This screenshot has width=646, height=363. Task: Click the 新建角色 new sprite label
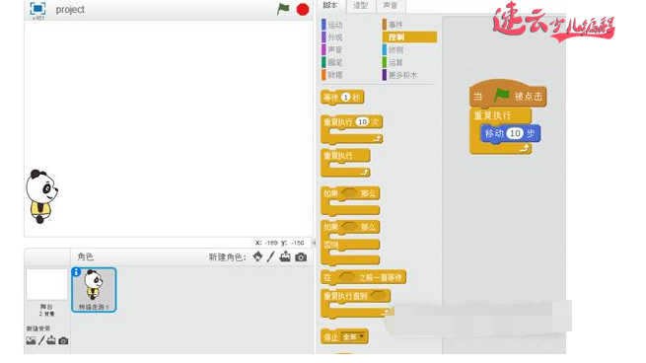pyautogui.click(x=227, y=257)
